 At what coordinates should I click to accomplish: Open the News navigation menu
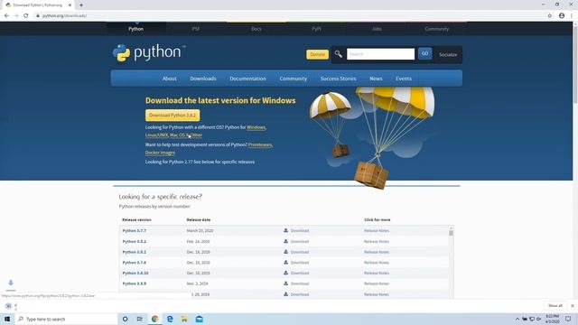point(376,79)
